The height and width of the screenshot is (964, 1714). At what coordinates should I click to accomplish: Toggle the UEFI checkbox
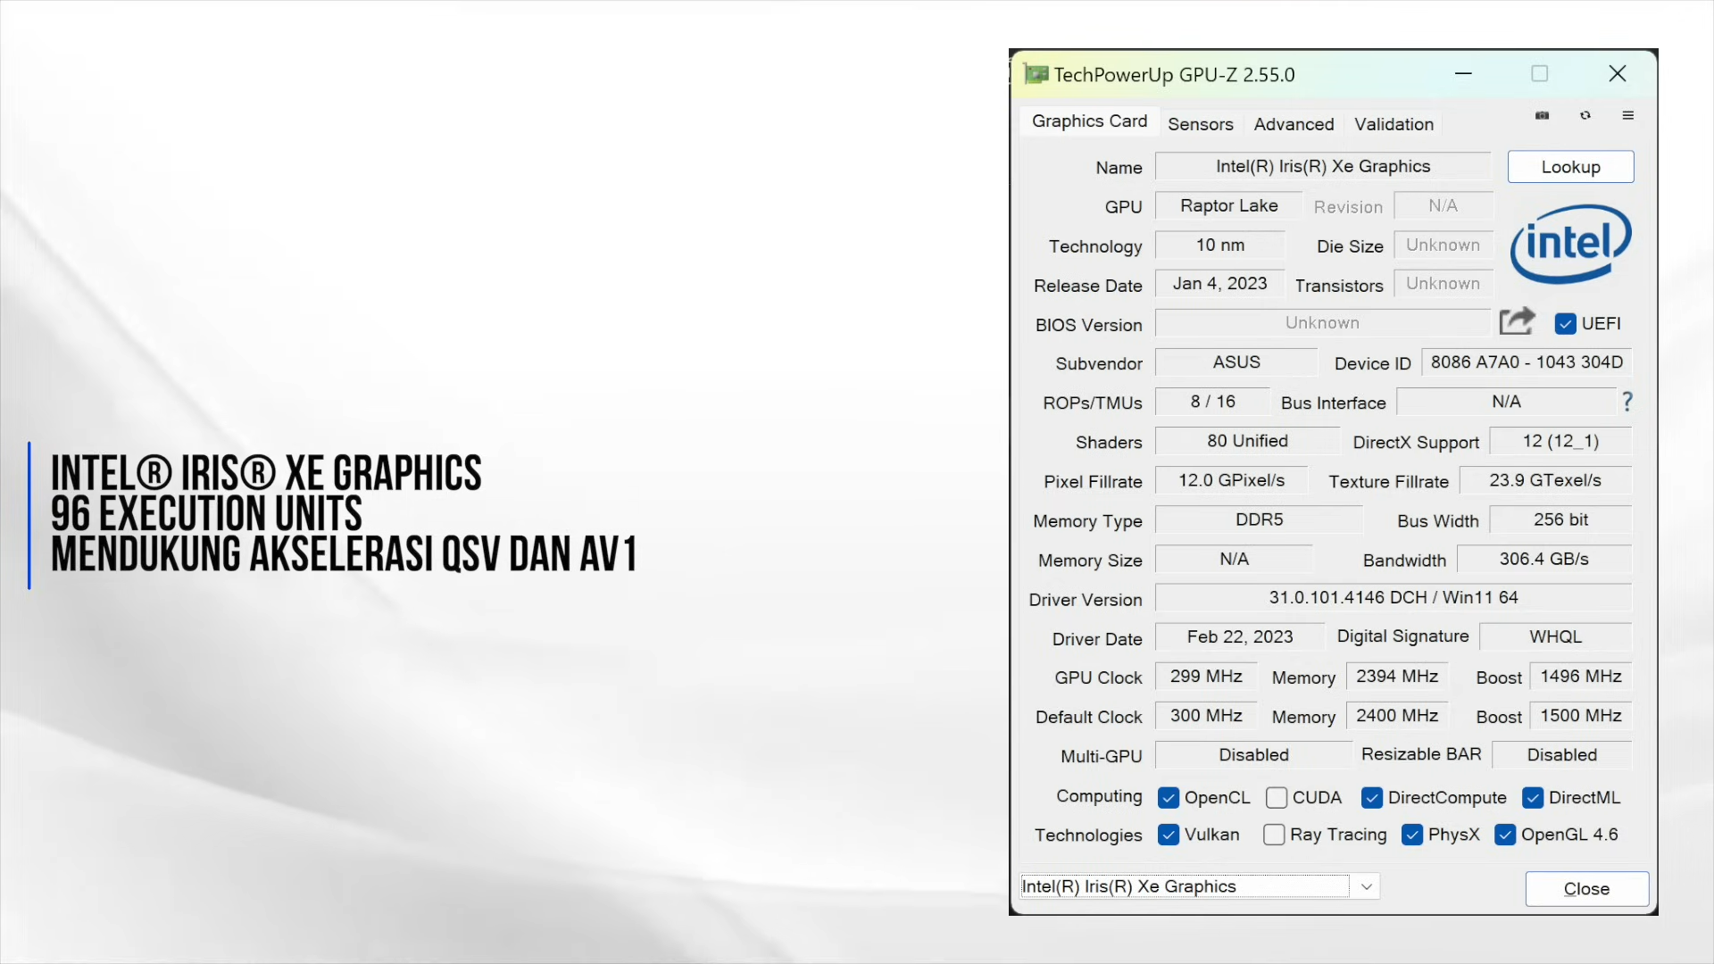click(x=1565, y=324)
